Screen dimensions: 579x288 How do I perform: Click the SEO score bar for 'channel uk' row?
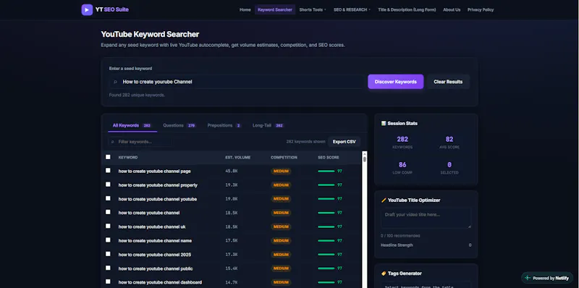326,226
